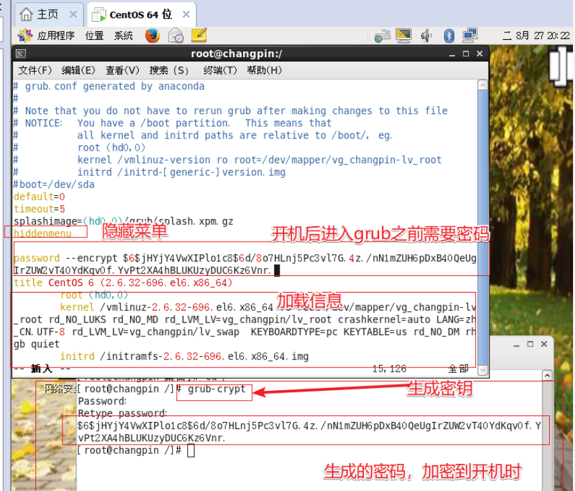
Task: Launch Firefox from the top panel
Action: click(152, 36)
